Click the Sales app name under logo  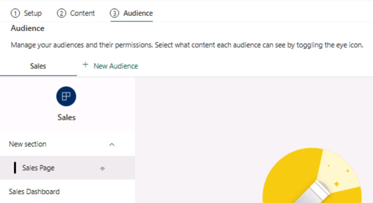pos(66,117)
